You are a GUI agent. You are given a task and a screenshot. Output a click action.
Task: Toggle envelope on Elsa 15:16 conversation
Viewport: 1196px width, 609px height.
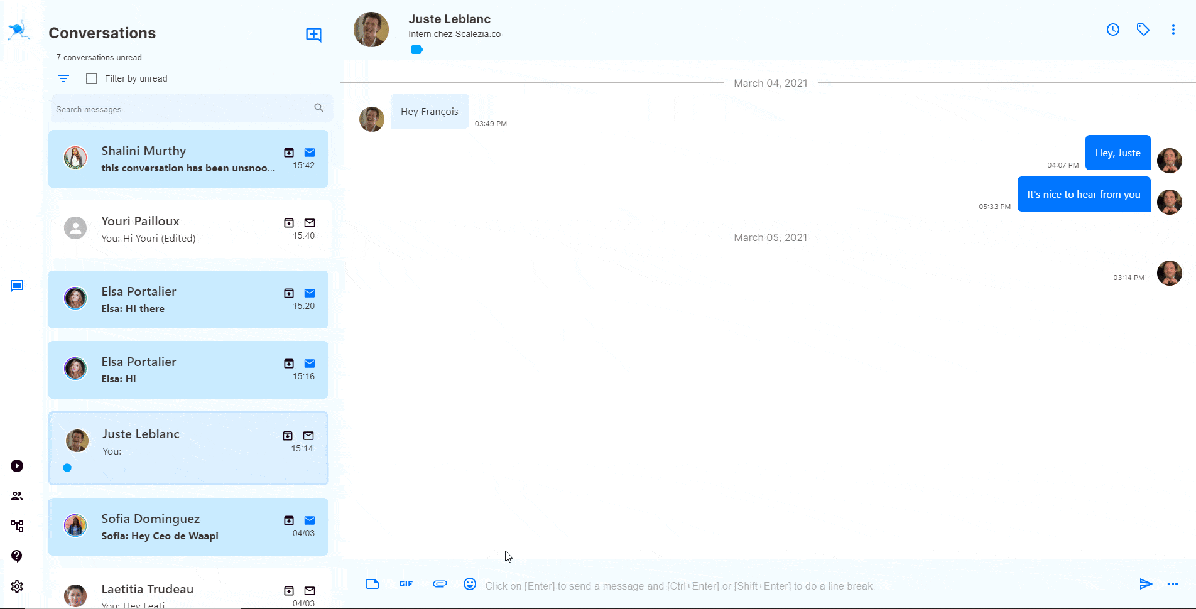pyautogui.click(x=310, y=364)
